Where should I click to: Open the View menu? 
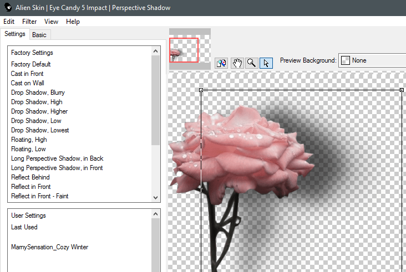point(51,22)
